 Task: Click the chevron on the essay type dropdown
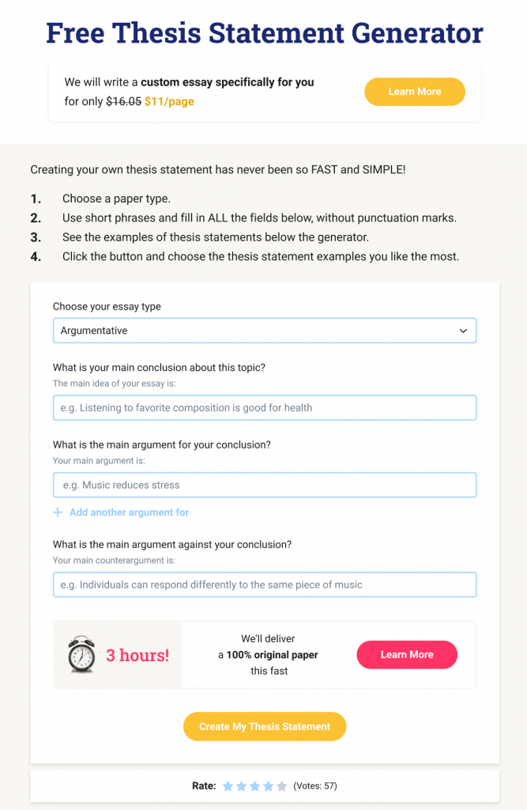[463, 330]
